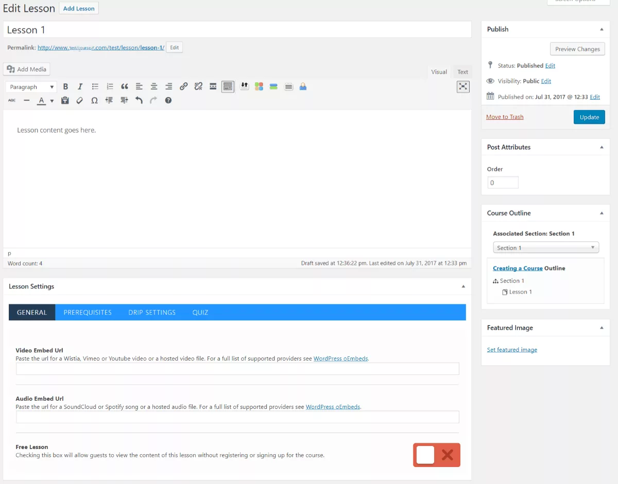Click the Add Media button

(27, 69)
